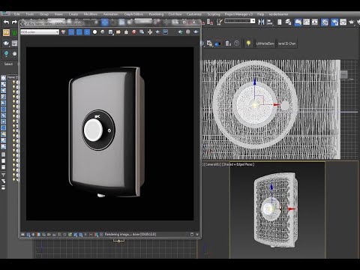Image resolution: width=360 pixels, height=270 pixels.
Task: Toggle the blue channel button in frame buffer
Action: click(87, 32)
